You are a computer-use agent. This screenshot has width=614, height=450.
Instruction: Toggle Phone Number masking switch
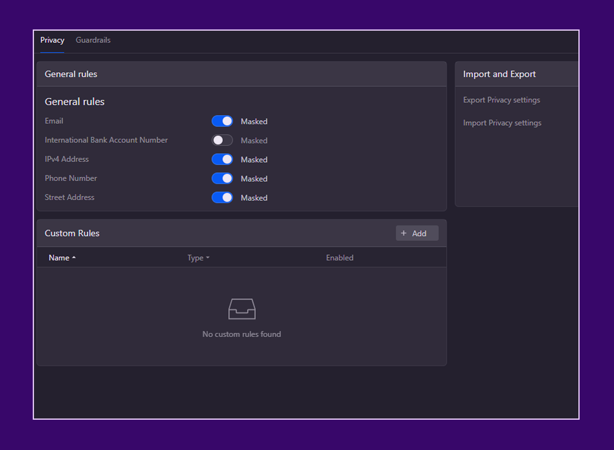(222, 178)
